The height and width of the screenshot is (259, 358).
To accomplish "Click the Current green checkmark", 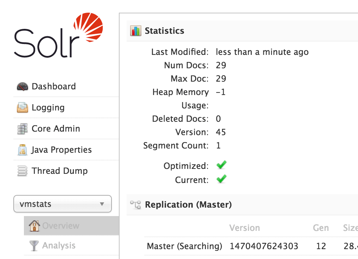I will pos(222,179).
